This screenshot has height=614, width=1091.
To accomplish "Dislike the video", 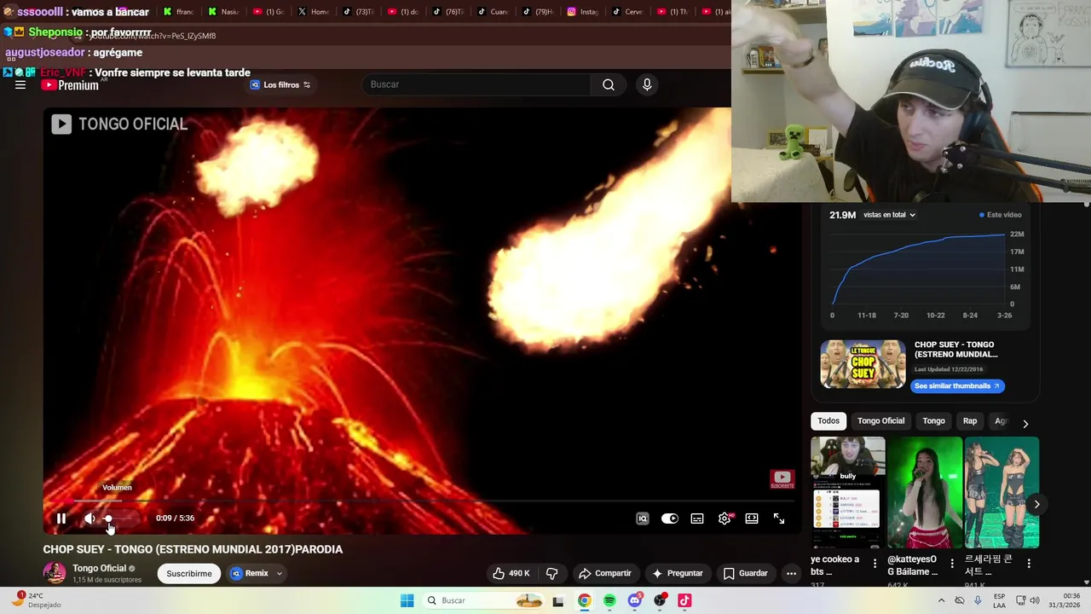I will 552,573.
